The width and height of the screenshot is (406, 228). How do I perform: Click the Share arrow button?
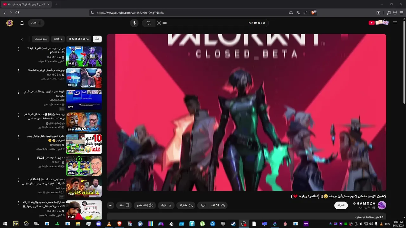pyautogui.click(x=186, y=205)
